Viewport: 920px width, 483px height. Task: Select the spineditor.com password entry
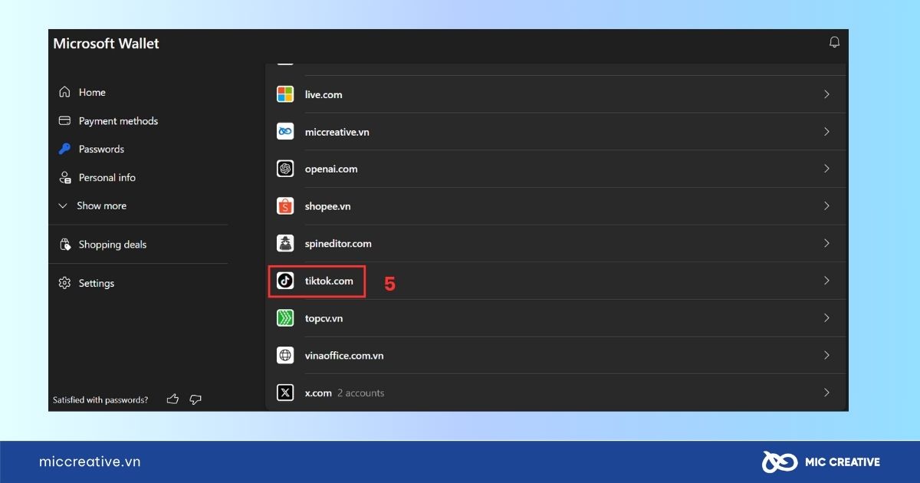[556, 243]
